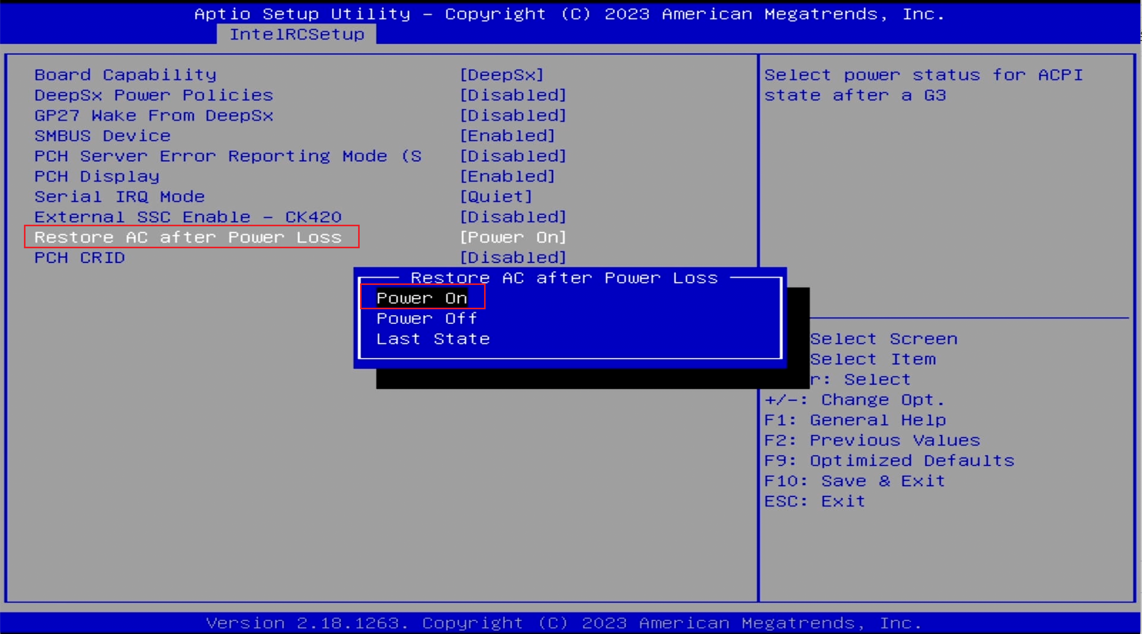Click the F9: Optimized Defaults hint
The image size is (1142, 634).
pyautogui.click(x=889, y=461)
